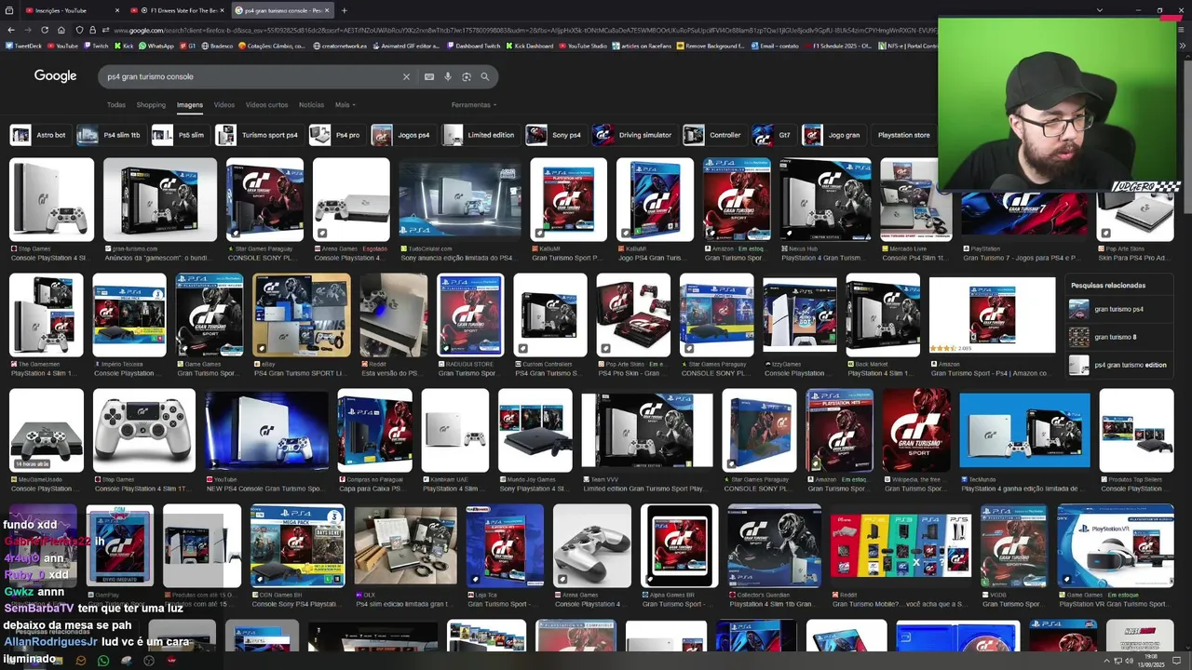This screenshot has height=670, width=1192.
Task: Filter by the Controller chip
Action: pyautogui.click(x=714, y=135)
